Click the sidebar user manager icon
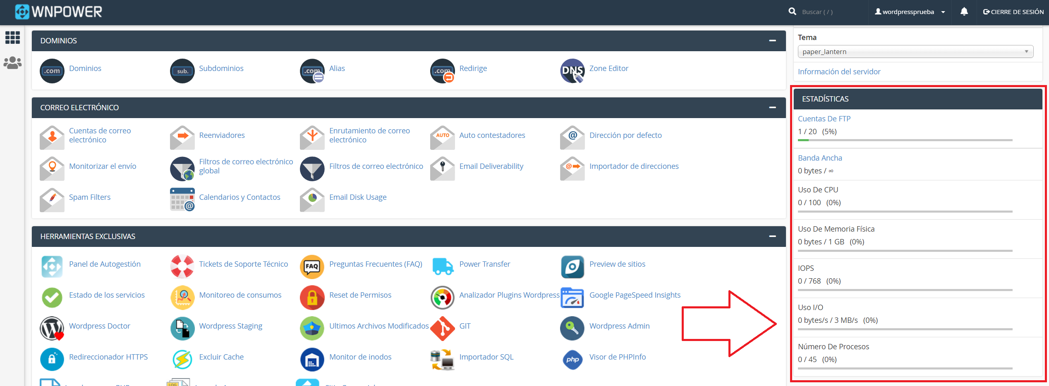Viewport: 1049px width, 386px height. [12, 63]
